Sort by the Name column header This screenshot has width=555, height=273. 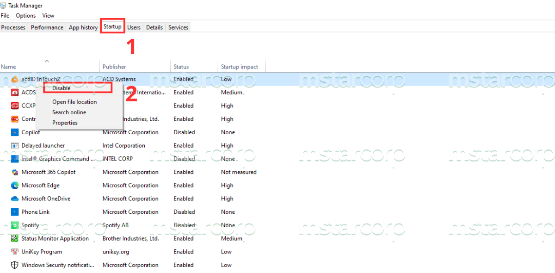(49, 67)
